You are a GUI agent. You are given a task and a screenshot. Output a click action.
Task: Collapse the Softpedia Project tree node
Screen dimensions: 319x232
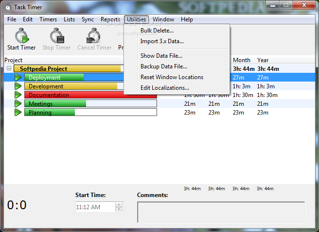point(9,68)
